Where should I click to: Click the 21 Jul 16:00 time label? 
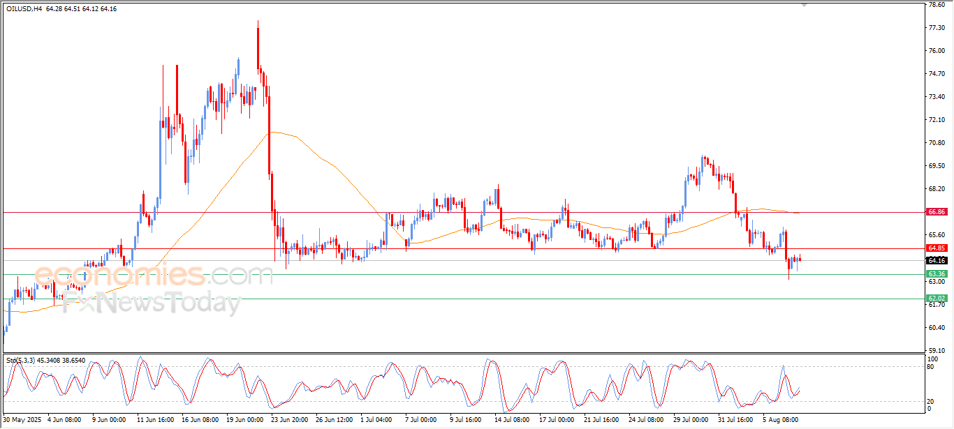point(602,420)
